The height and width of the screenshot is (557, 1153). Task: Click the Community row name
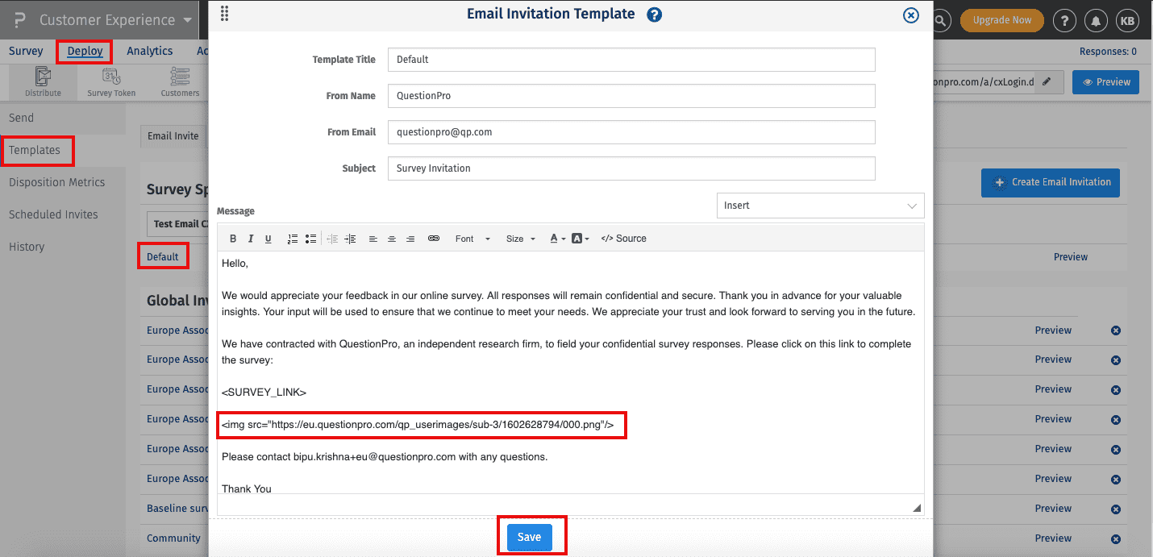click(x=173, y=538)
